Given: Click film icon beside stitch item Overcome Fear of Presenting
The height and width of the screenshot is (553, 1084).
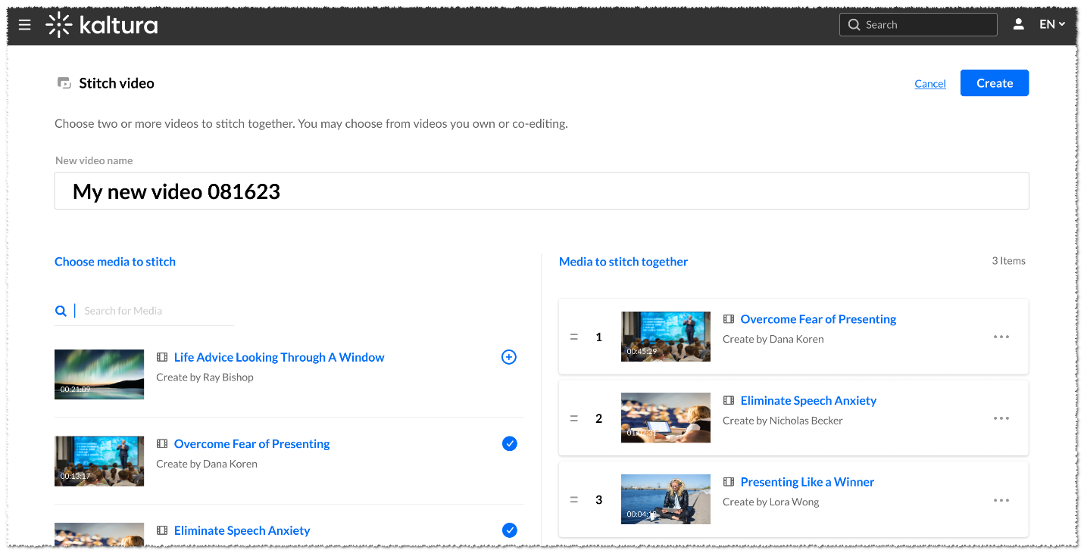Looking at the screenshot, I should 729,319.
